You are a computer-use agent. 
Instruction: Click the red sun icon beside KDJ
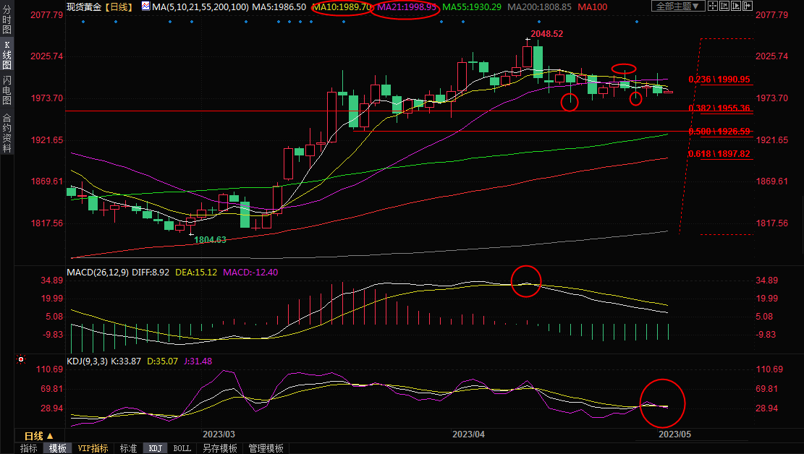point(21,359)
